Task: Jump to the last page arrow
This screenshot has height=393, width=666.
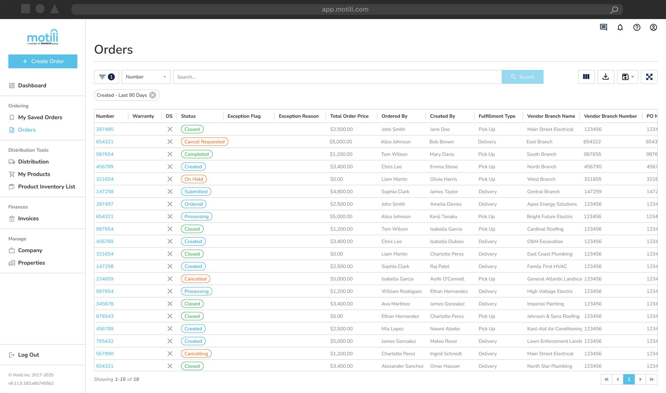Action: (x=651, y=379)
